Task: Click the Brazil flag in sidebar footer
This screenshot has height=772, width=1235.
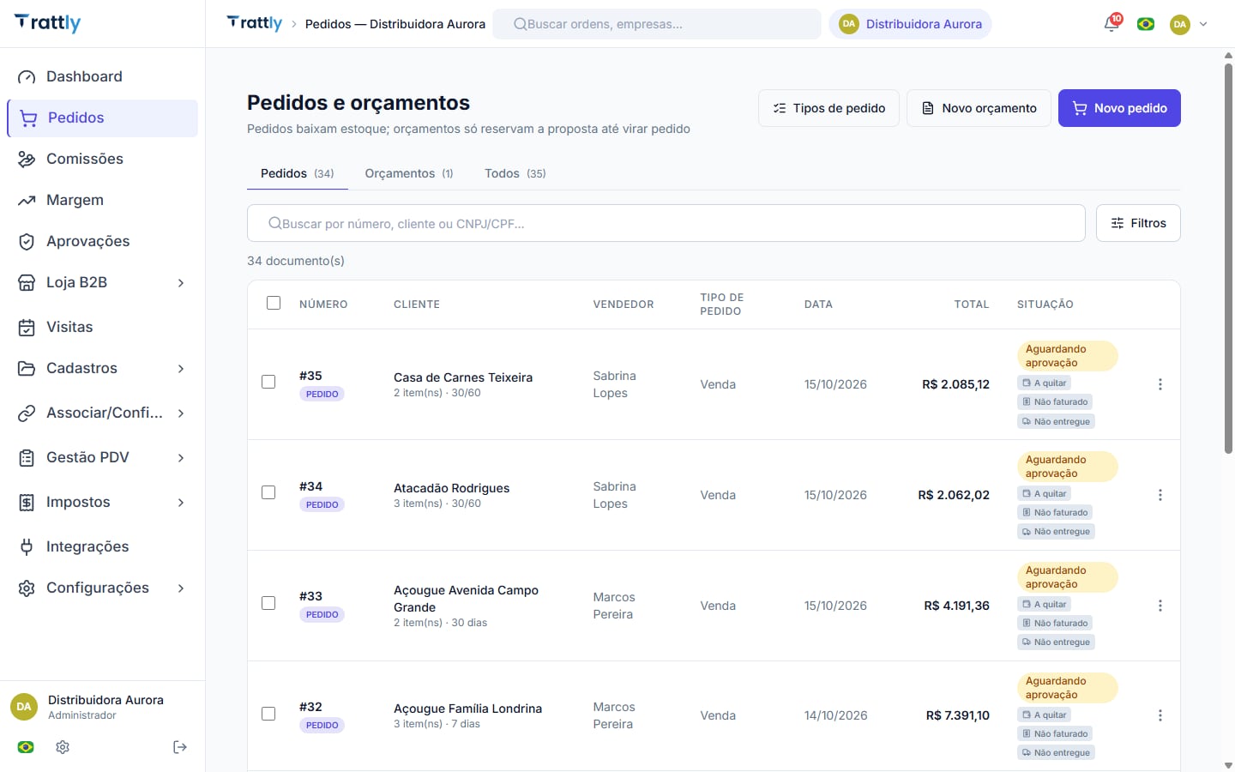Action: (26, 747)
